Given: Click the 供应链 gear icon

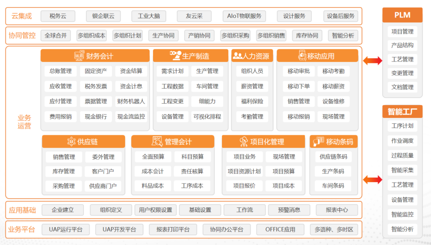Looking at the screenshot, I should tap(72, 142).
